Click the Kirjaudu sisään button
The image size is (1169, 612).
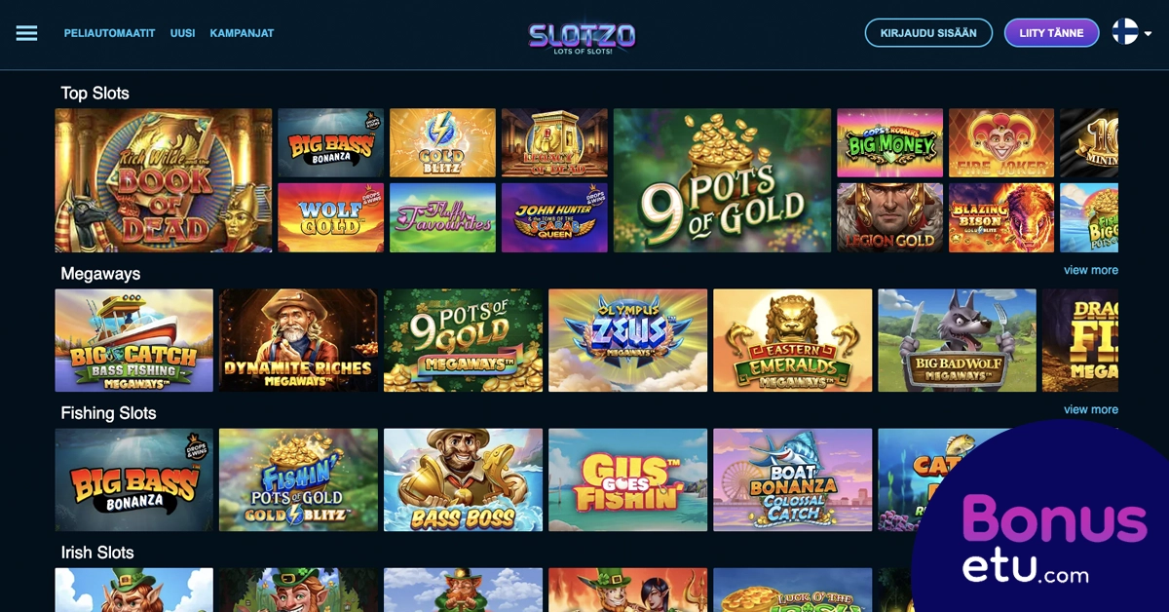click(928, 33)
